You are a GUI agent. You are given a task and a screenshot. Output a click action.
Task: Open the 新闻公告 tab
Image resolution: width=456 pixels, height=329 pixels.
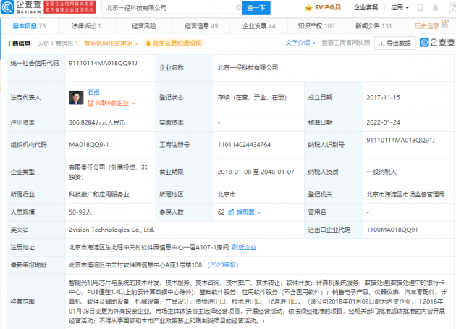pos(373,26)
